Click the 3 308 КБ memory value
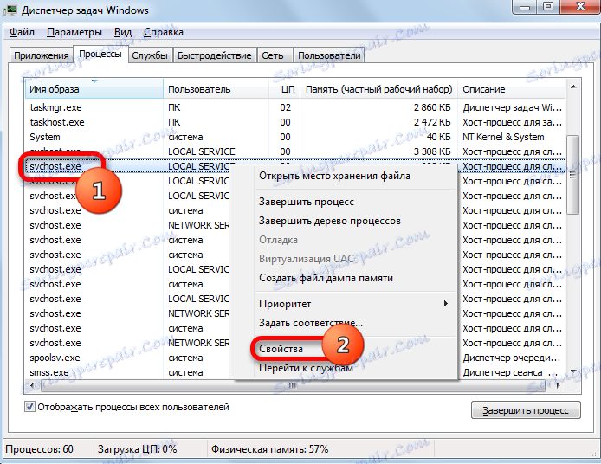The image size is (601, 464). 432,151
